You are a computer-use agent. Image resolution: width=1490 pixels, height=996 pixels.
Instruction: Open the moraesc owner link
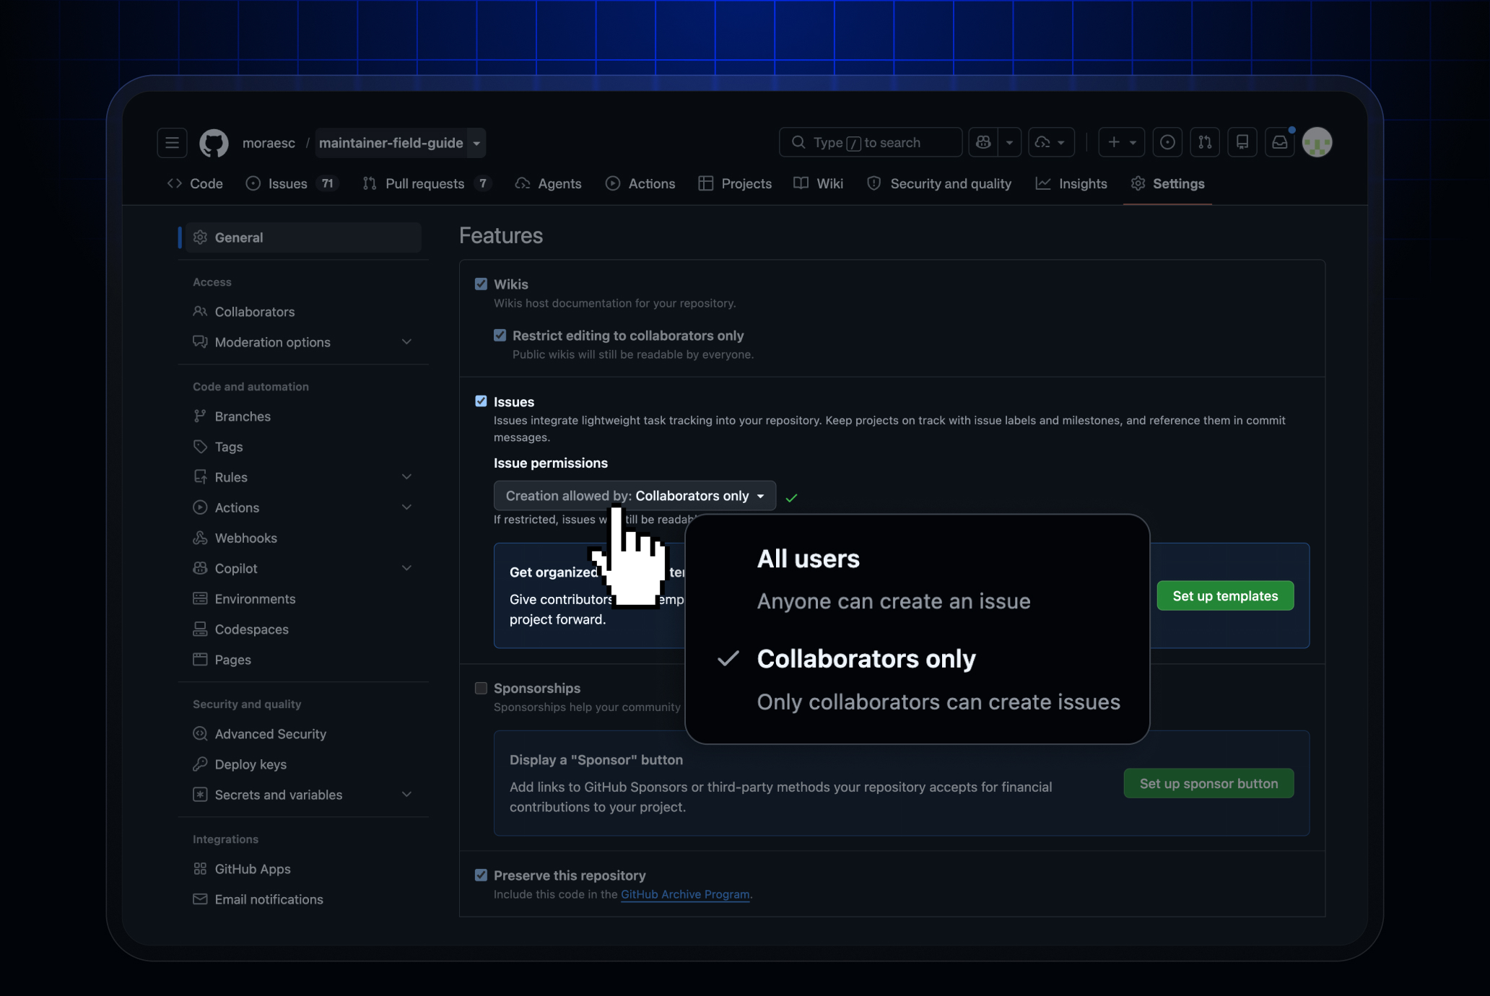click(x=269, y=143)
